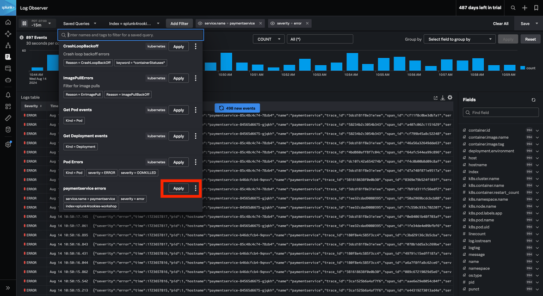
Task: Open Log Observer icon in left sidebar
Action: tap(8, 57)
